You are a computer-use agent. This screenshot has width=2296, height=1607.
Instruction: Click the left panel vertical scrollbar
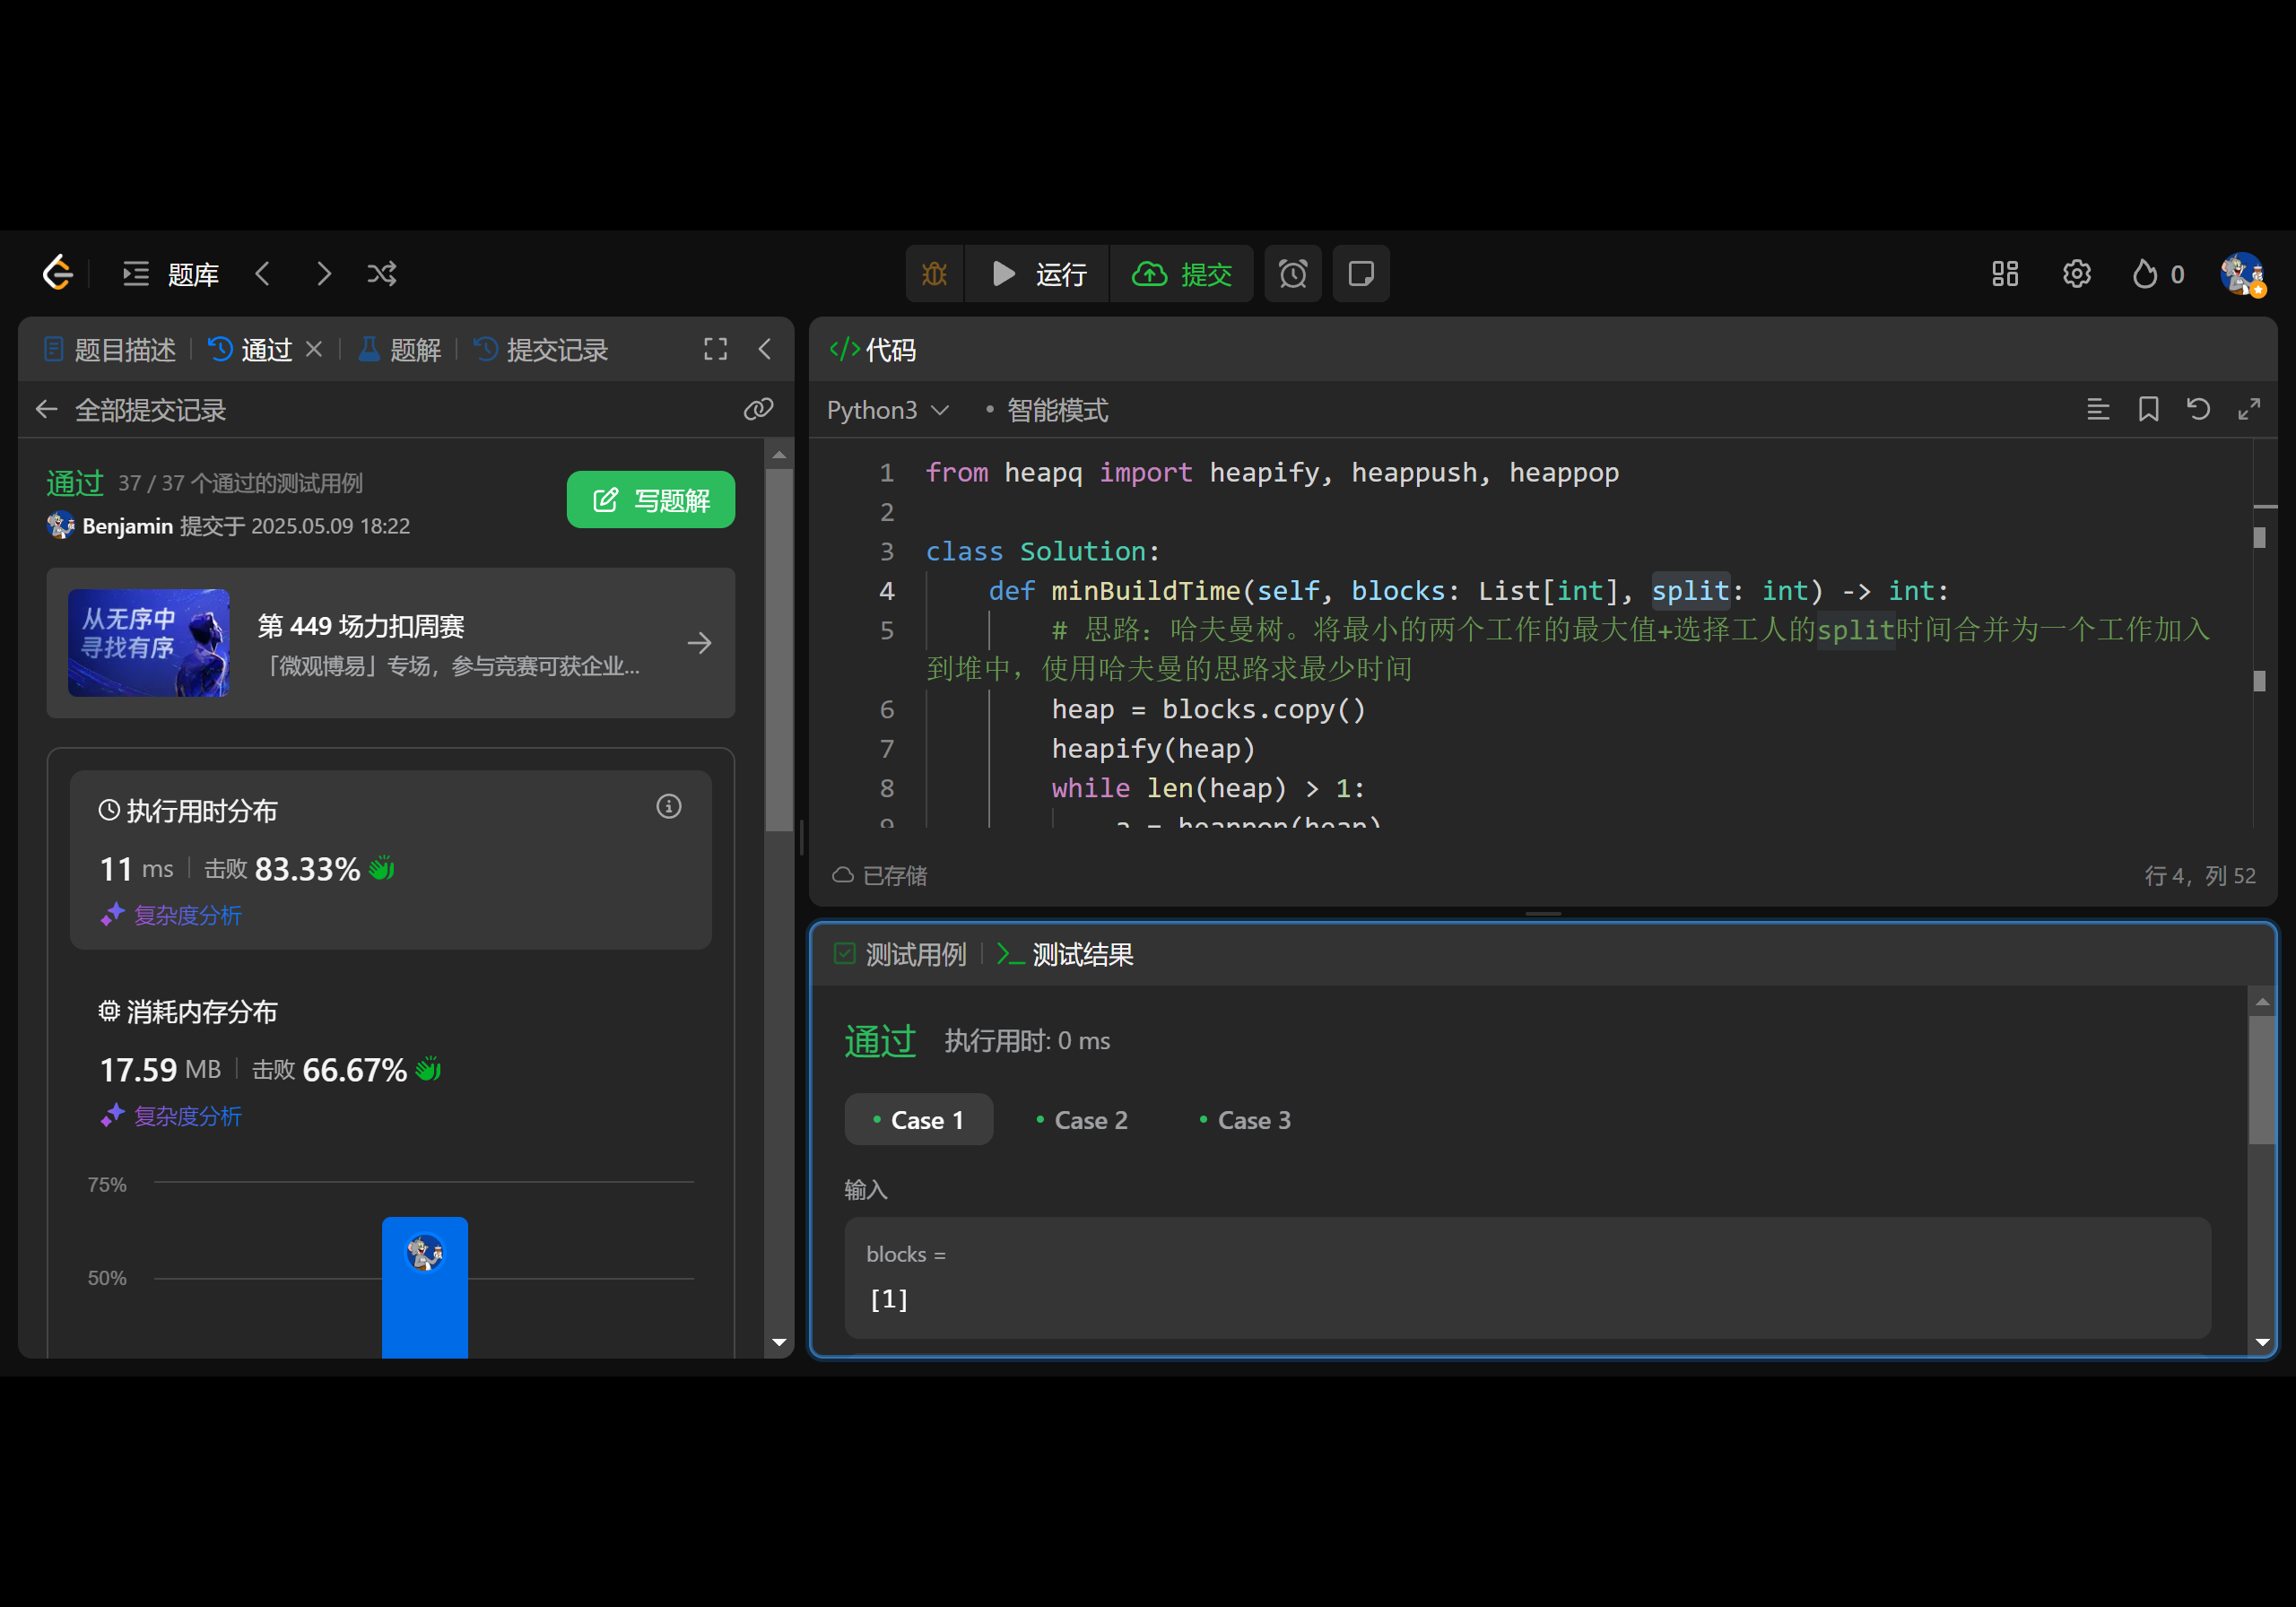[x=779, y=650]
